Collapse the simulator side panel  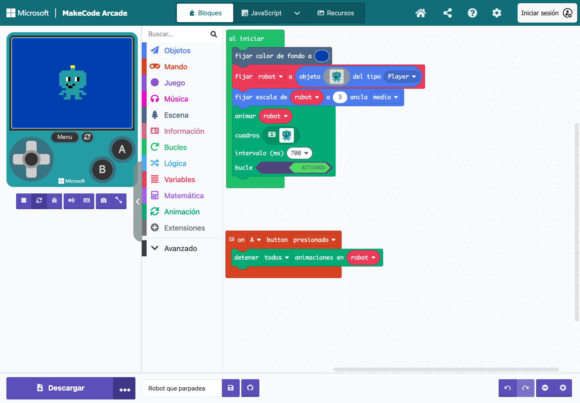tap(138, 201)
